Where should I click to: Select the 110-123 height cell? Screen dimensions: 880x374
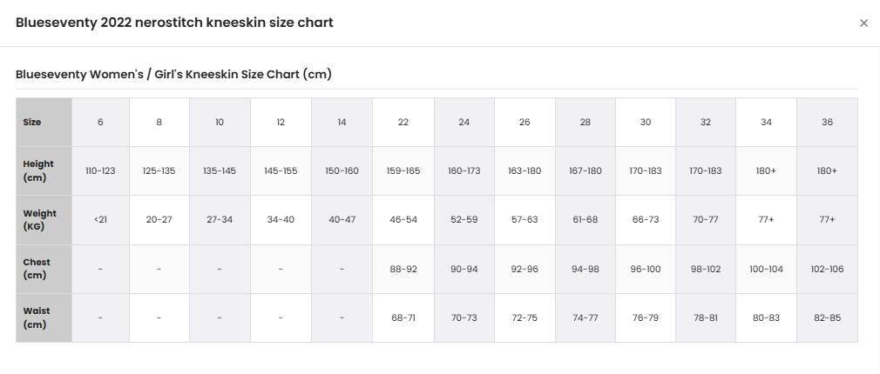100,170
